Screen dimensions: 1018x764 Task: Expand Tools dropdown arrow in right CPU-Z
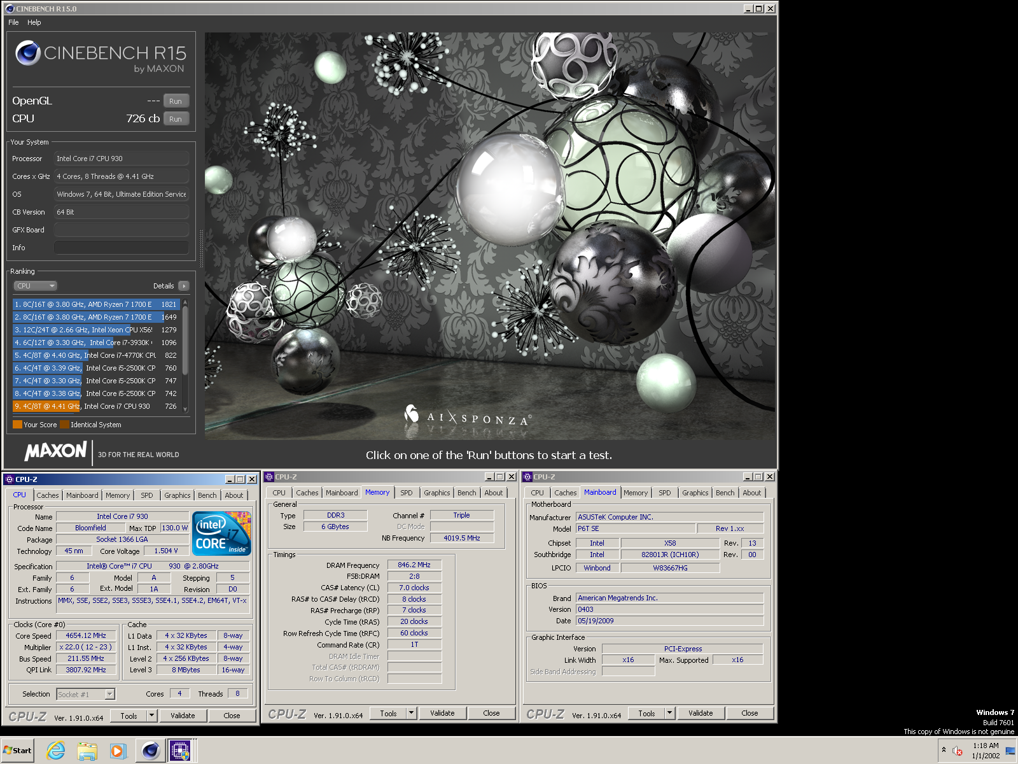[x=670, y=713]
